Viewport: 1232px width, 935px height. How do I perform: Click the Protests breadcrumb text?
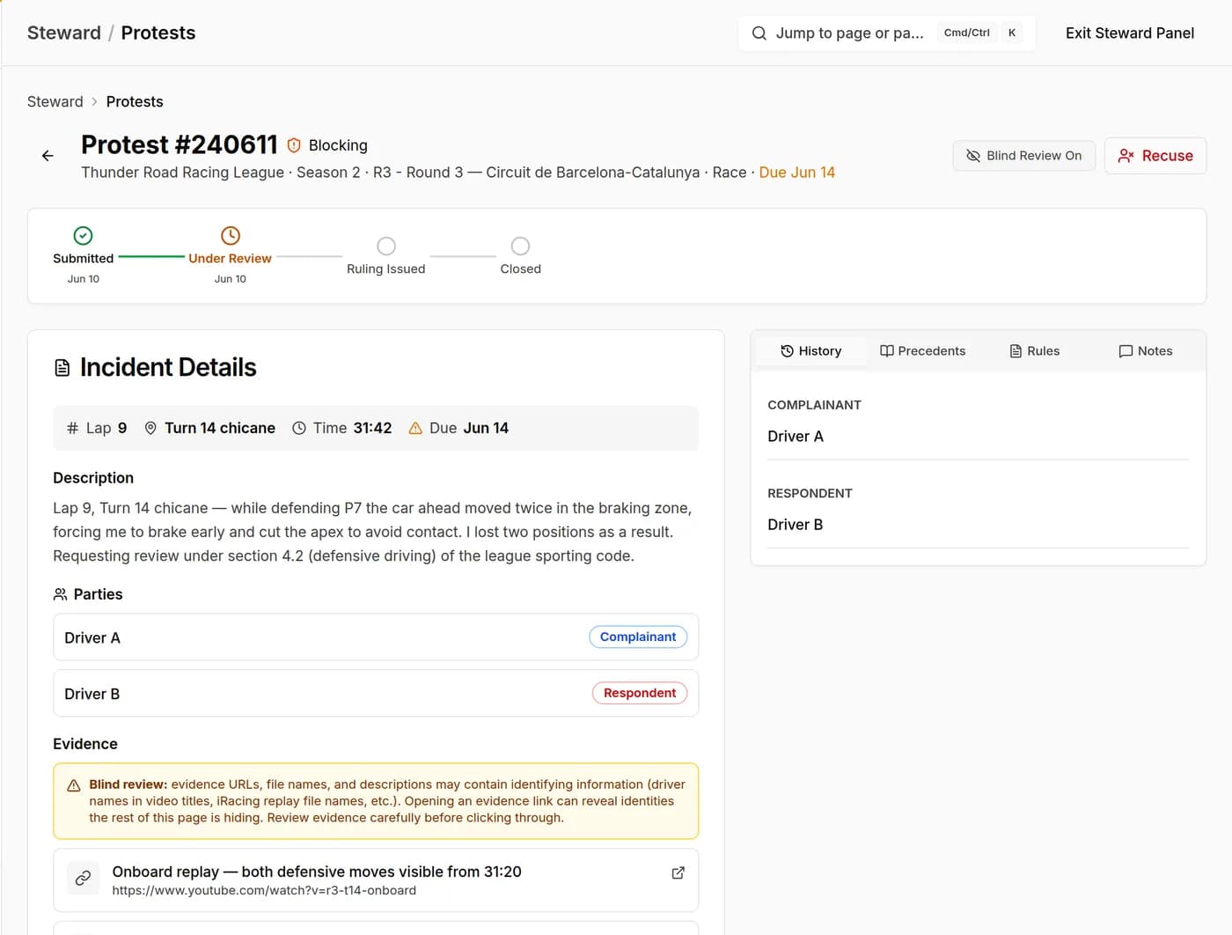click(135, 102)
